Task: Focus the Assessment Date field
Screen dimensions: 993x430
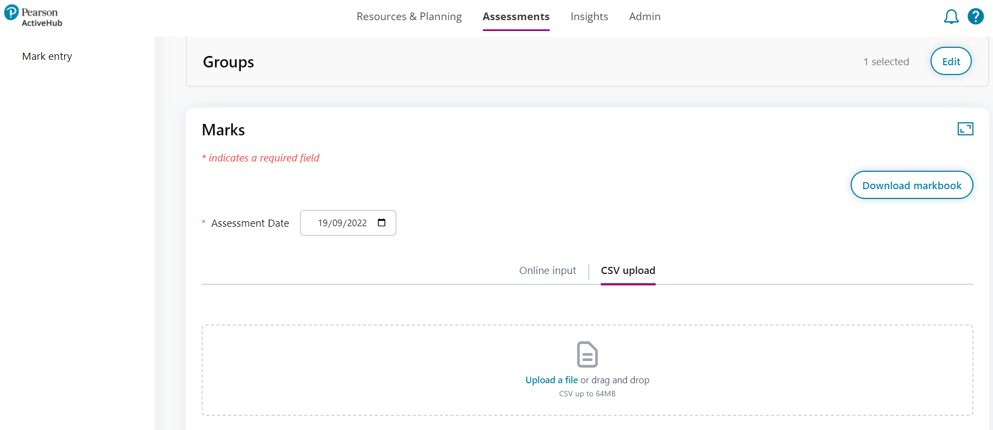Action: (x=342, y=223)
